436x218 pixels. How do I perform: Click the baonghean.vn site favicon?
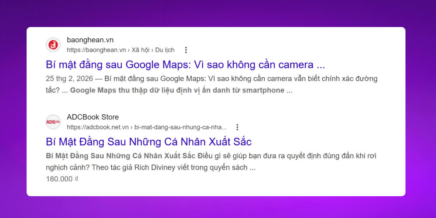53,45
